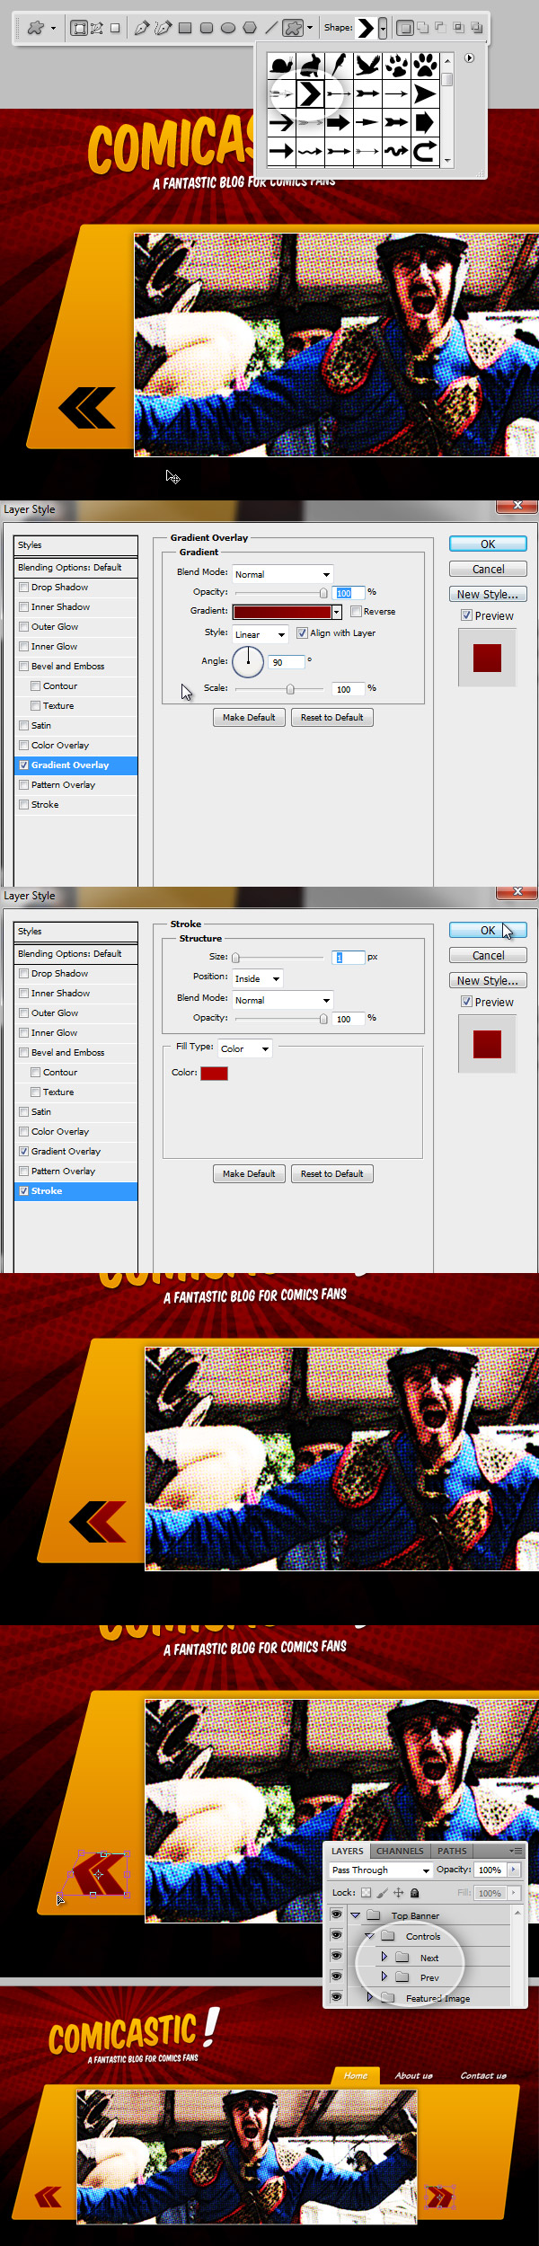Click the Contact us nav link
The height and width of the screenshot is (2246, 539).
point(483,2075)
